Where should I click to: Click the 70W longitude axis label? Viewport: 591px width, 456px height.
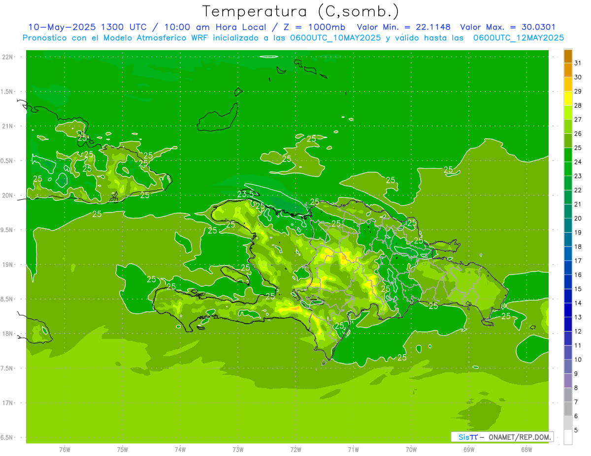pyautogui.click(x=411, y=450)
